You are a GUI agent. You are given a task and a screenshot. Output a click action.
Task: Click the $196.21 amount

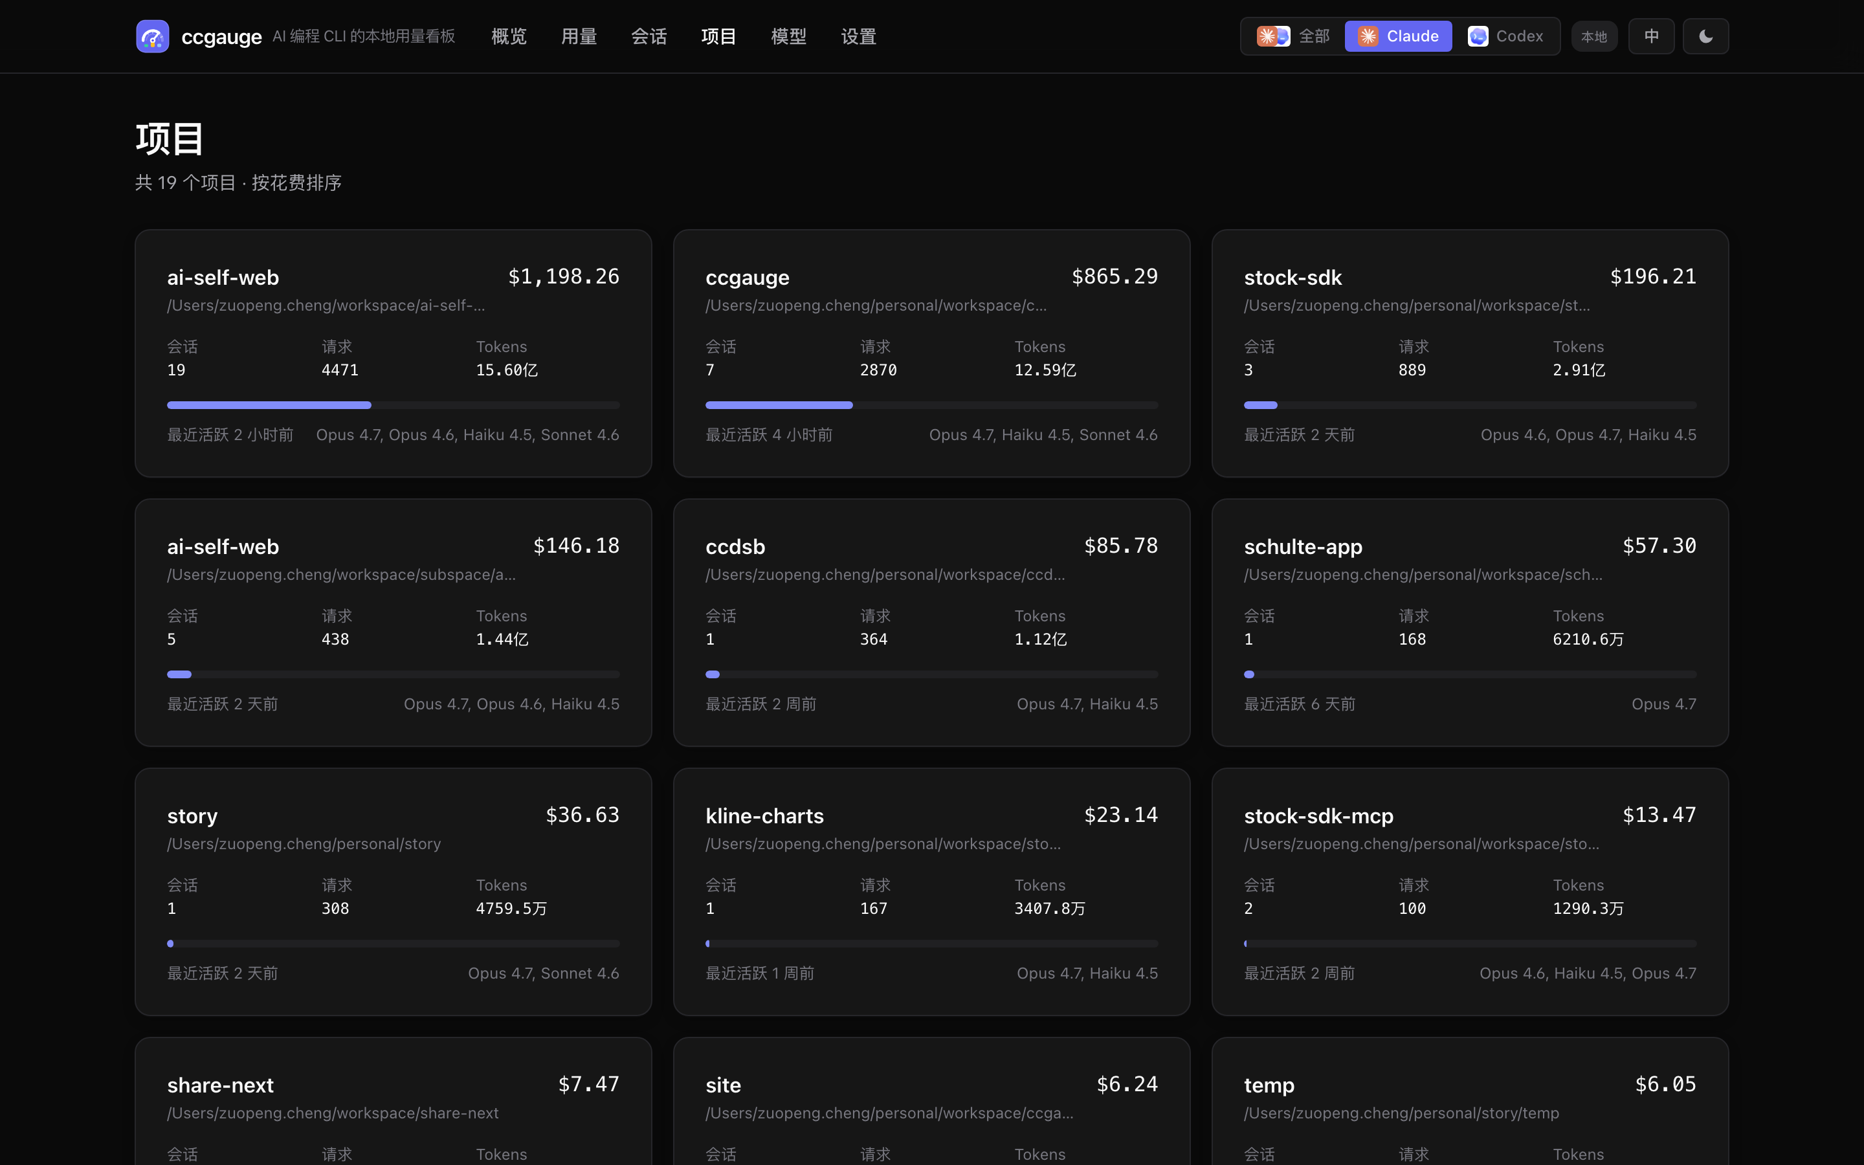click(1653, 276)
